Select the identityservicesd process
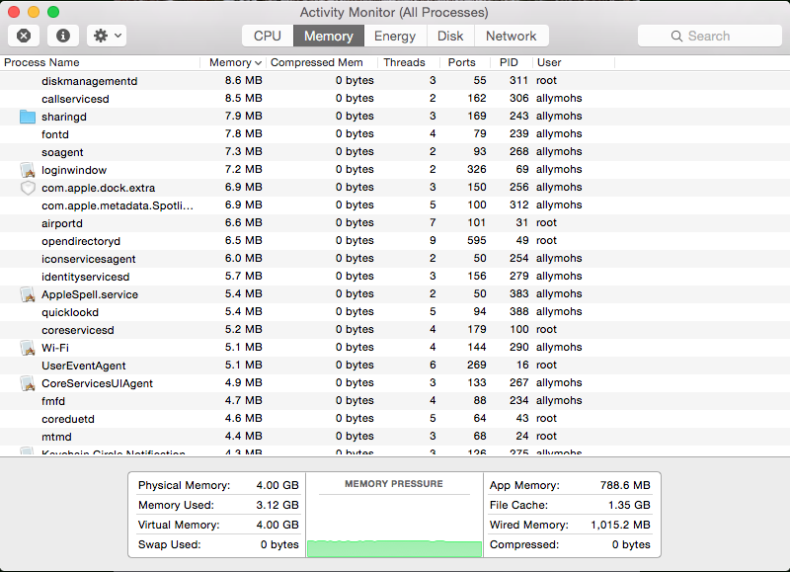 click(x=85, y=277)
